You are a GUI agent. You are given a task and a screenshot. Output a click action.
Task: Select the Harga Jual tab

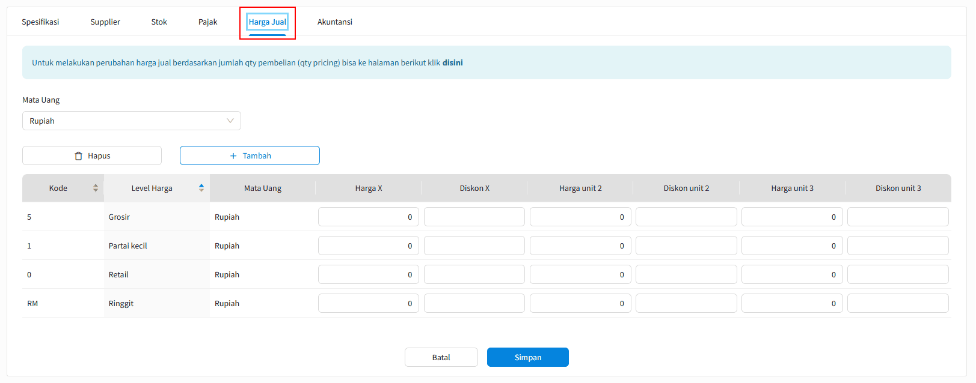[268, 22]
